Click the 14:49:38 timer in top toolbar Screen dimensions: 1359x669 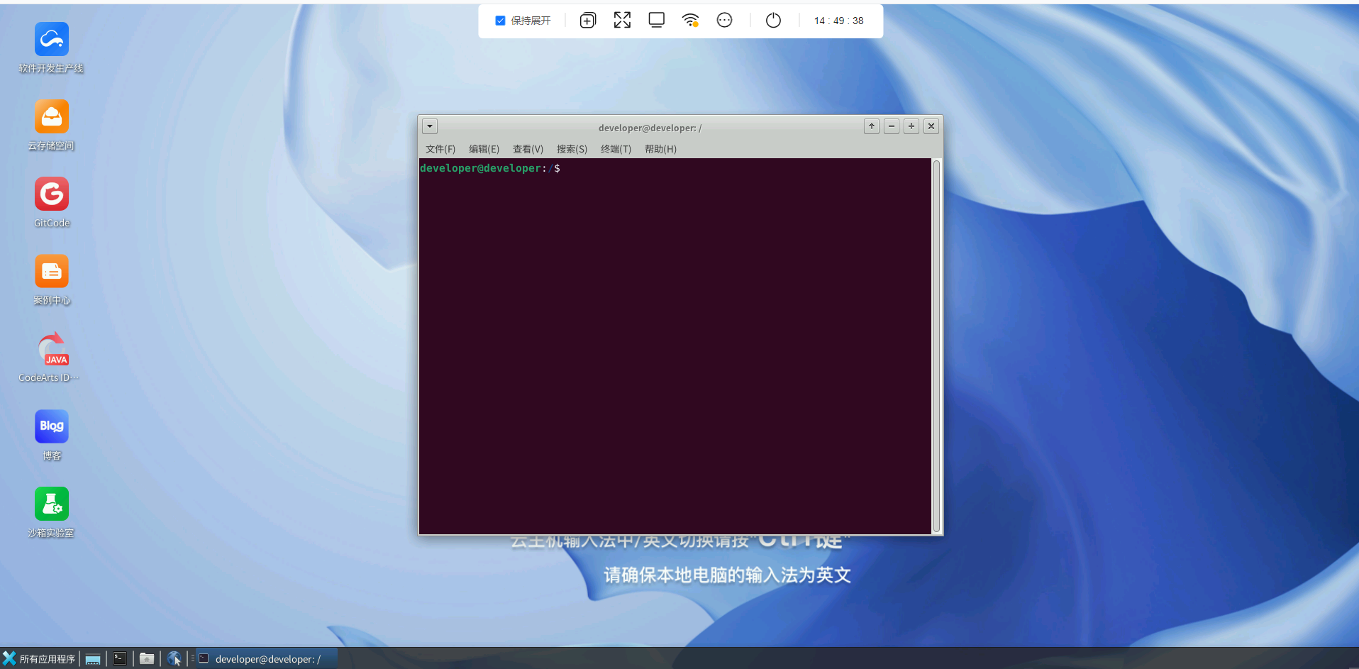click(838, 21)
